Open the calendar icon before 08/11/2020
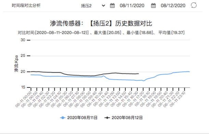 [112, 5]
